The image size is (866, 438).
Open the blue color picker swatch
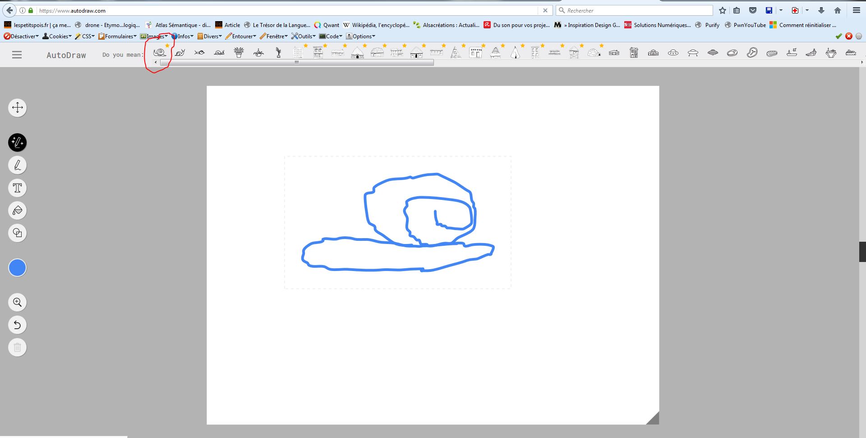(x=18, y=268)
